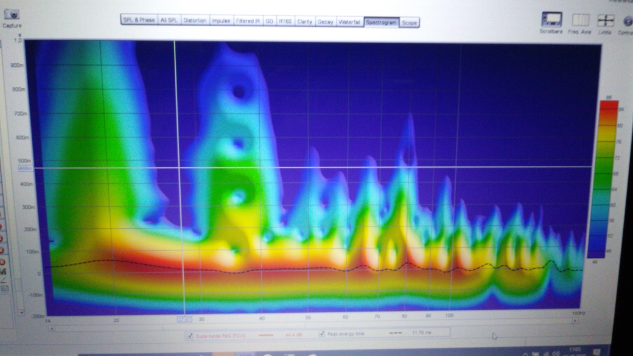633x356 pixels.
Task: Click the horizontal scrollbar left arrow
Action: pos(52,329)
